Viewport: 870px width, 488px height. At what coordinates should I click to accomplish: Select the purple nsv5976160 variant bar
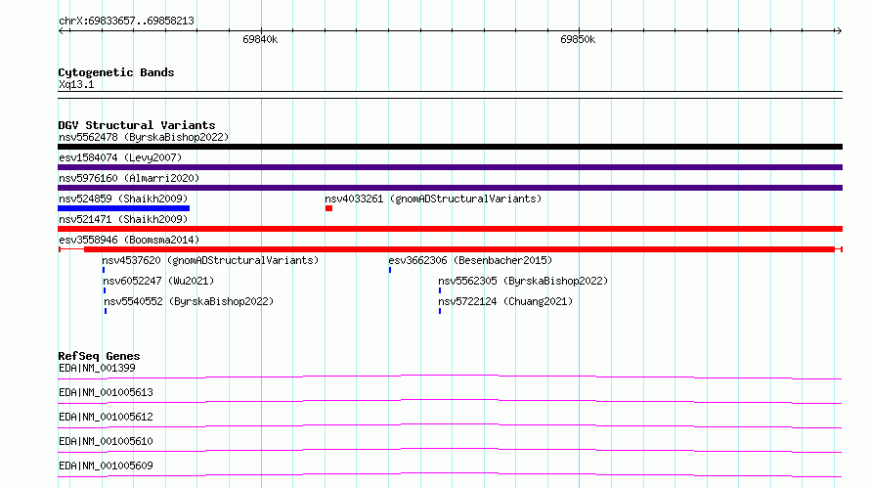(450, 188)
